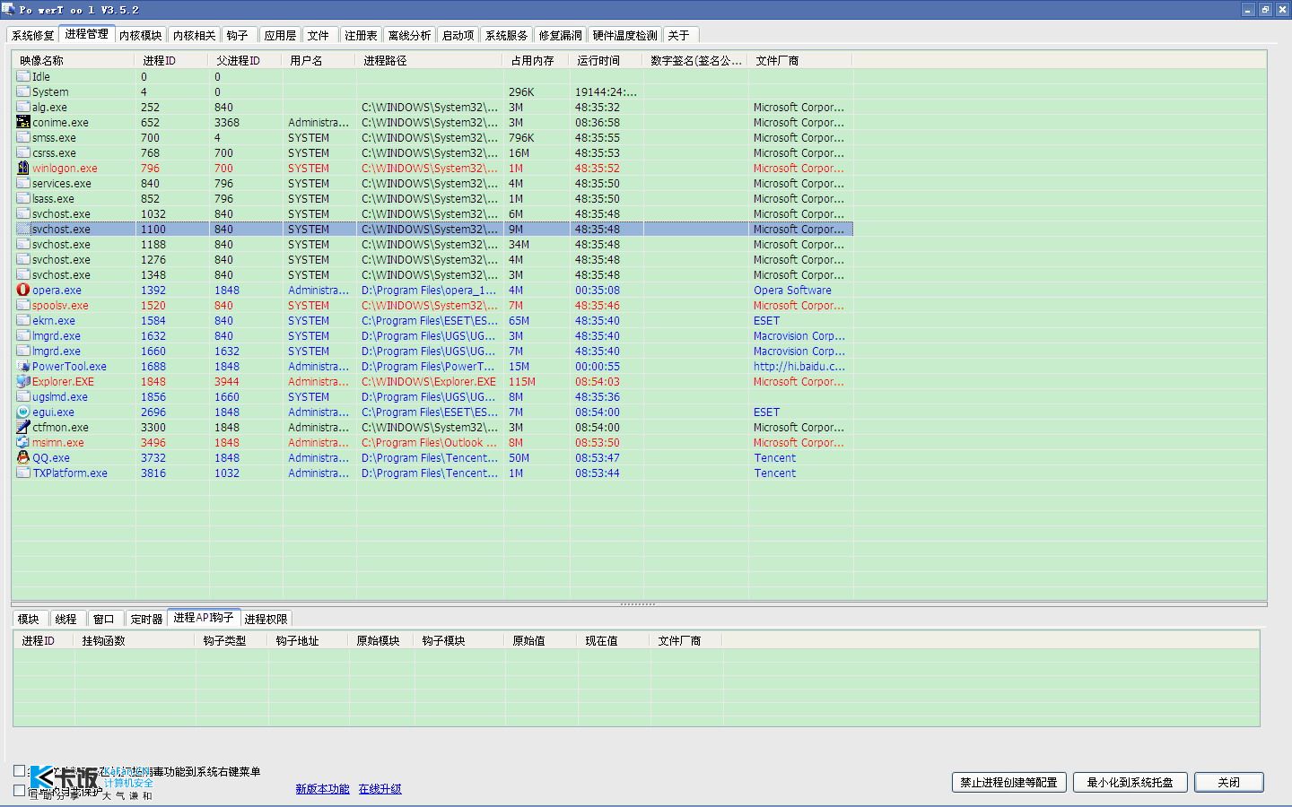Go to the 注册表 tab
The width and height of the screenshot is (1292, 807).
(x=361, y=35)
